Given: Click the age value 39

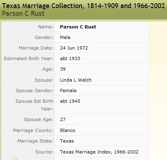Looking at the screenshot, I should (x=63, y=69).
